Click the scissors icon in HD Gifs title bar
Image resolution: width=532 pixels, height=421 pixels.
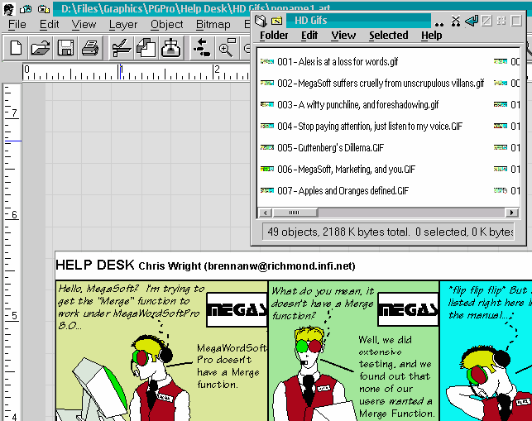tap(456, 21)
